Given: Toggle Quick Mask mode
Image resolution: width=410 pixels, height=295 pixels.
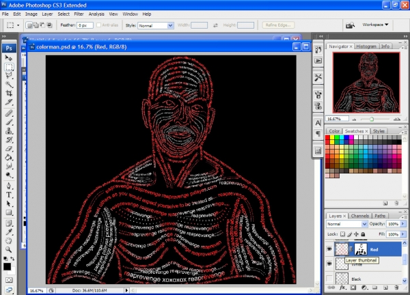Looking at the screenshot, I should [9, 280].
